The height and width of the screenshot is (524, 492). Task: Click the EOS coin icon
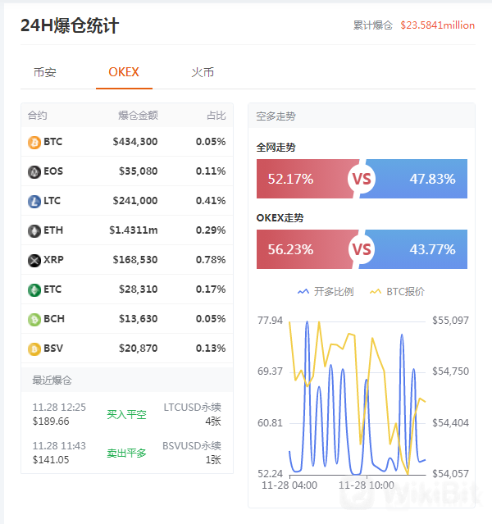tap(34, 172)
